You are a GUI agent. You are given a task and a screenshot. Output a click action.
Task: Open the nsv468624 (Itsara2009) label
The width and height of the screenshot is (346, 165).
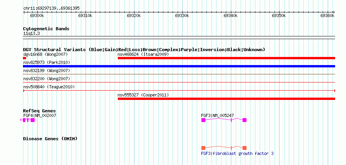coord(143,54)
